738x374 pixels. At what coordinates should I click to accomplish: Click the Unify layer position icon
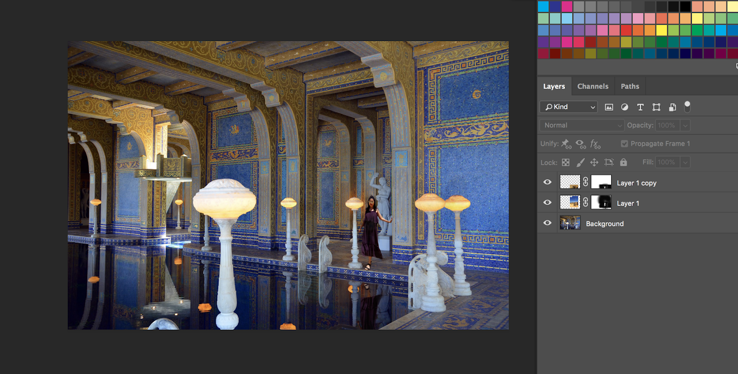(566, 144)
